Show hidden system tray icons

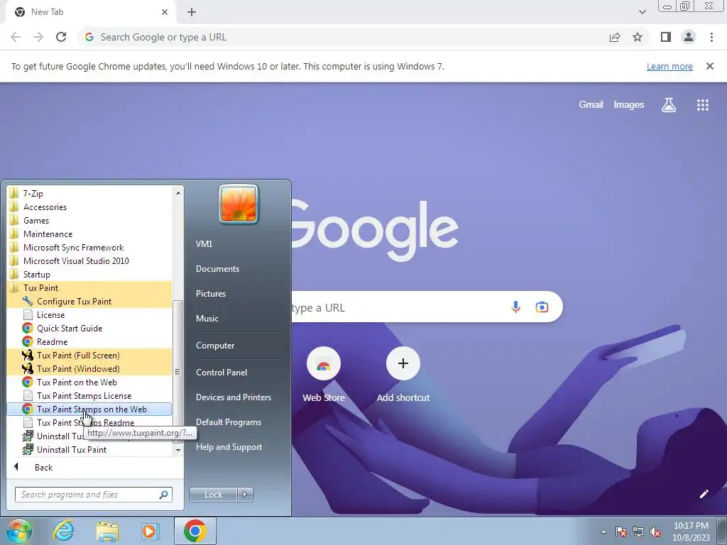pos(603,532)
